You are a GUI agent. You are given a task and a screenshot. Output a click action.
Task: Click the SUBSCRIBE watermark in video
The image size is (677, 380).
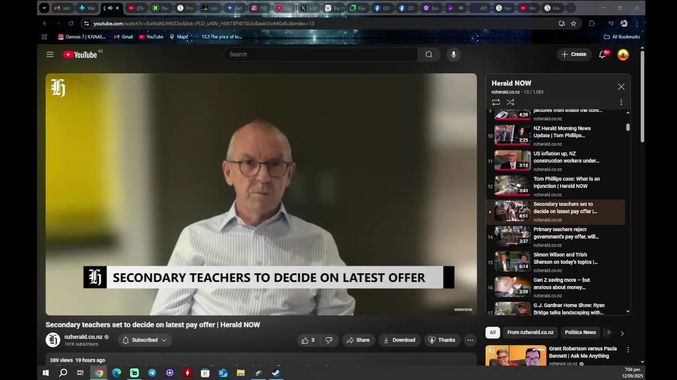pos(463,310)
